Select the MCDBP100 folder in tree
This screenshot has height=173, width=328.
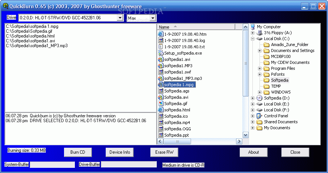point(281,56)
